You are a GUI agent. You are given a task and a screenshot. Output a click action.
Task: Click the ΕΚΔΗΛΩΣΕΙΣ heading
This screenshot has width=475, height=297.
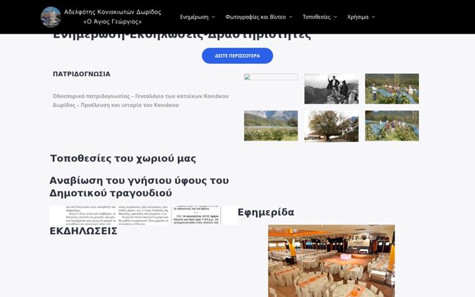[83, 231]
